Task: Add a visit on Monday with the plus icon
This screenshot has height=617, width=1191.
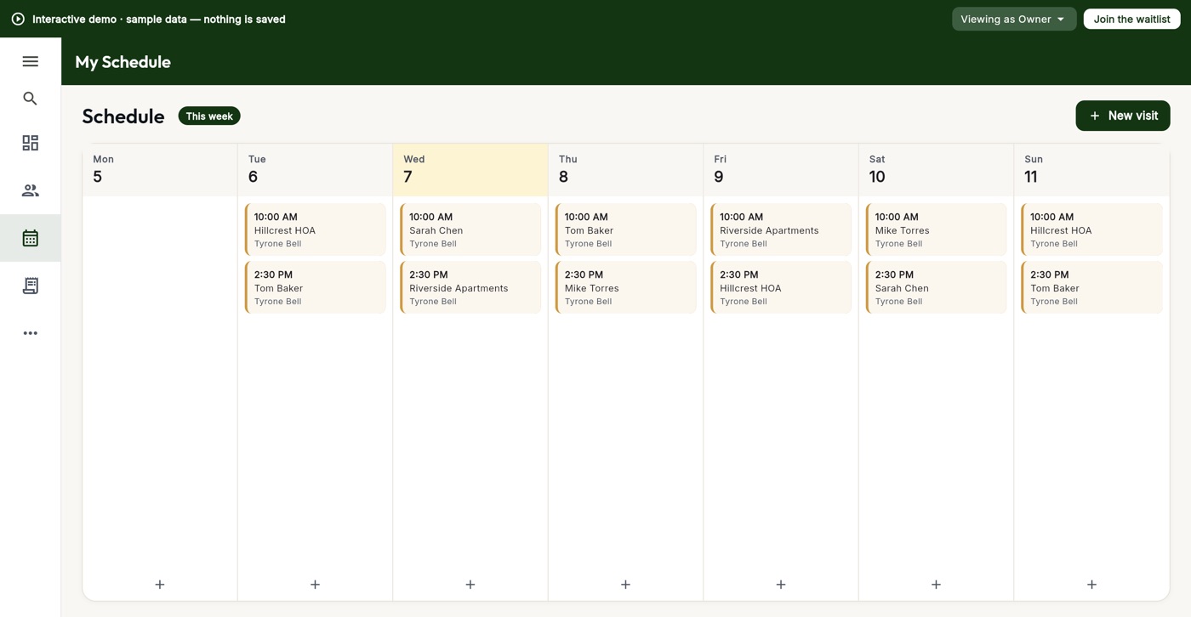Action: (x=160, y=585)
